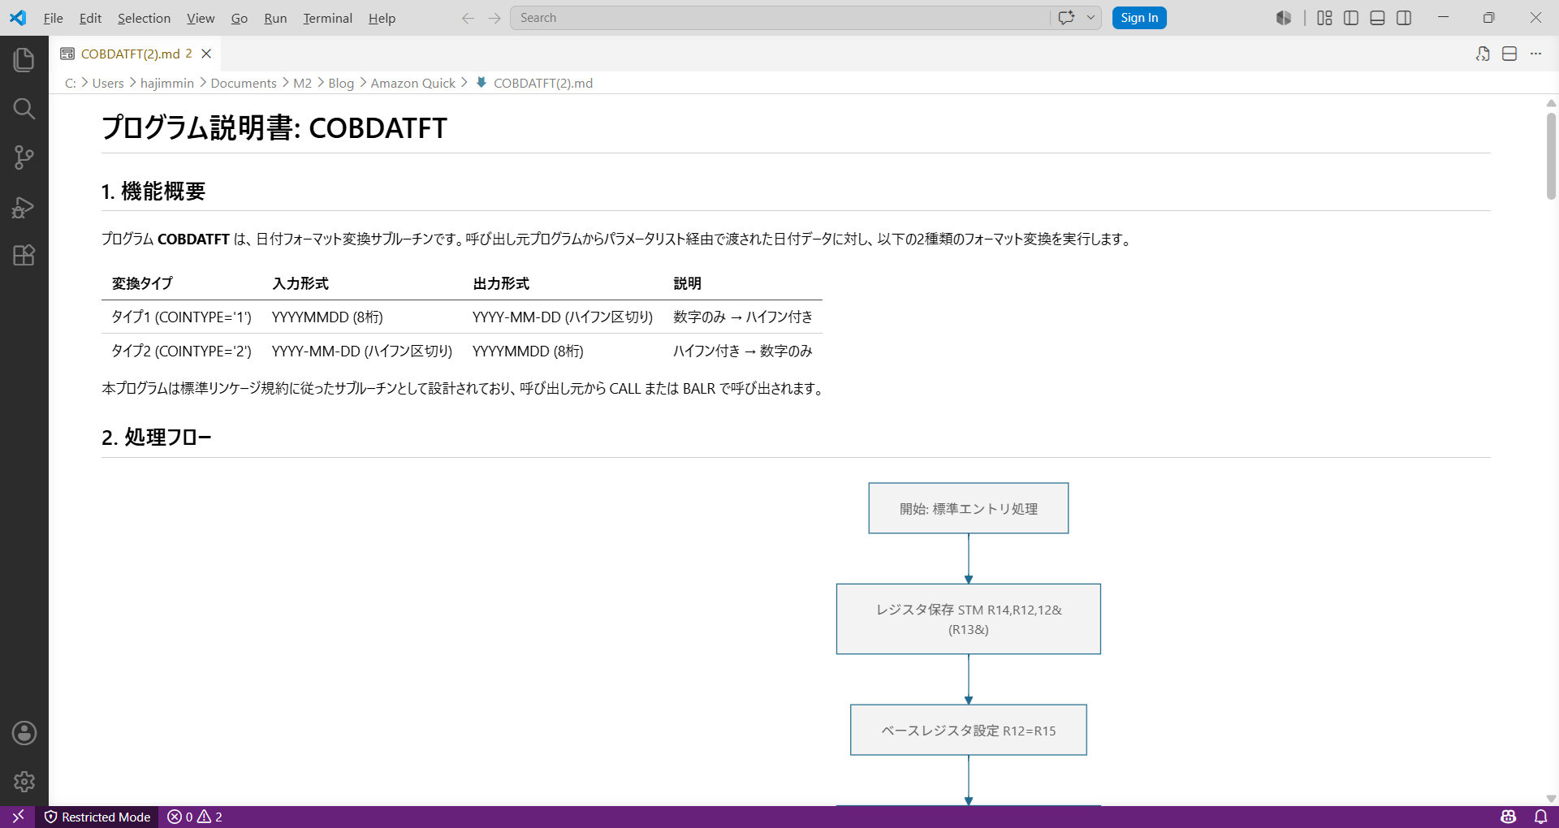The image size is (1559, 828).
Task: Open the Selection menu
Action: (144, 18)
